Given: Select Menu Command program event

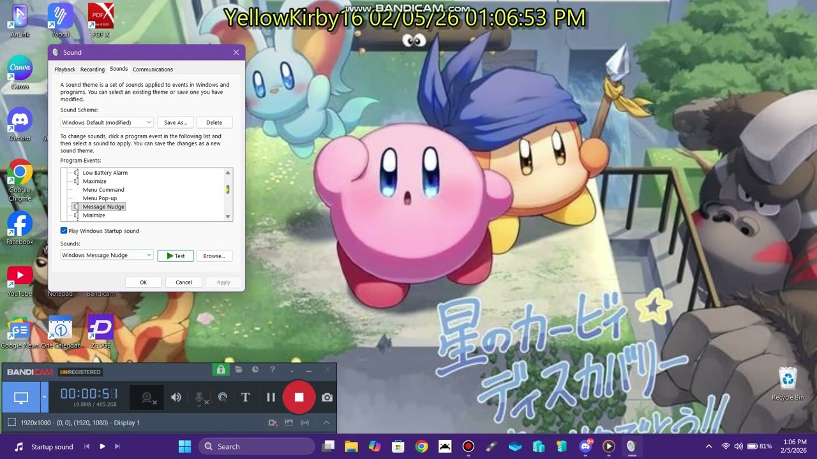Looking at the screenshot, I should pyautogui.click(x=103, y=190).
